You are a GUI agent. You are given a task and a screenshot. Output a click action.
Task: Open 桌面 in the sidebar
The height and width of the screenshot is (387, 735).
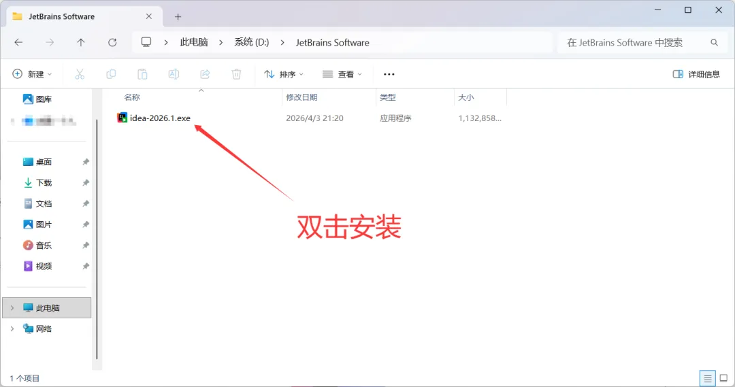coord(37,162)
